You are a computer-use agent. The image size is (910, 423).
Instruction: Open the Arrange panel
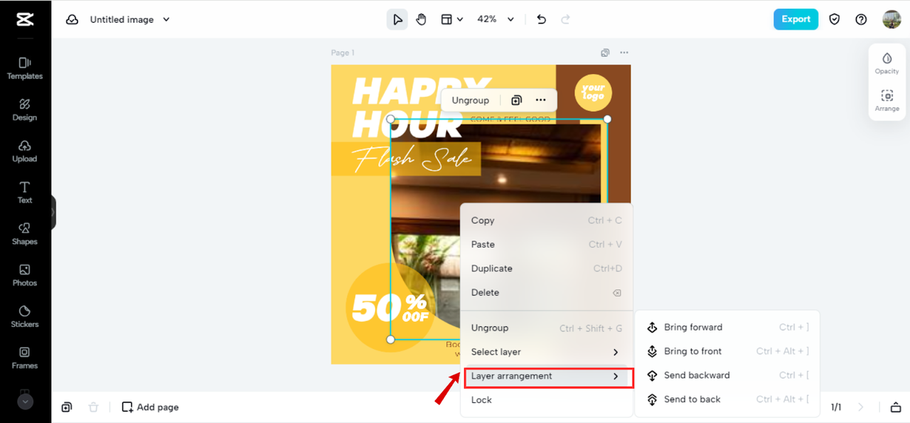887,100
